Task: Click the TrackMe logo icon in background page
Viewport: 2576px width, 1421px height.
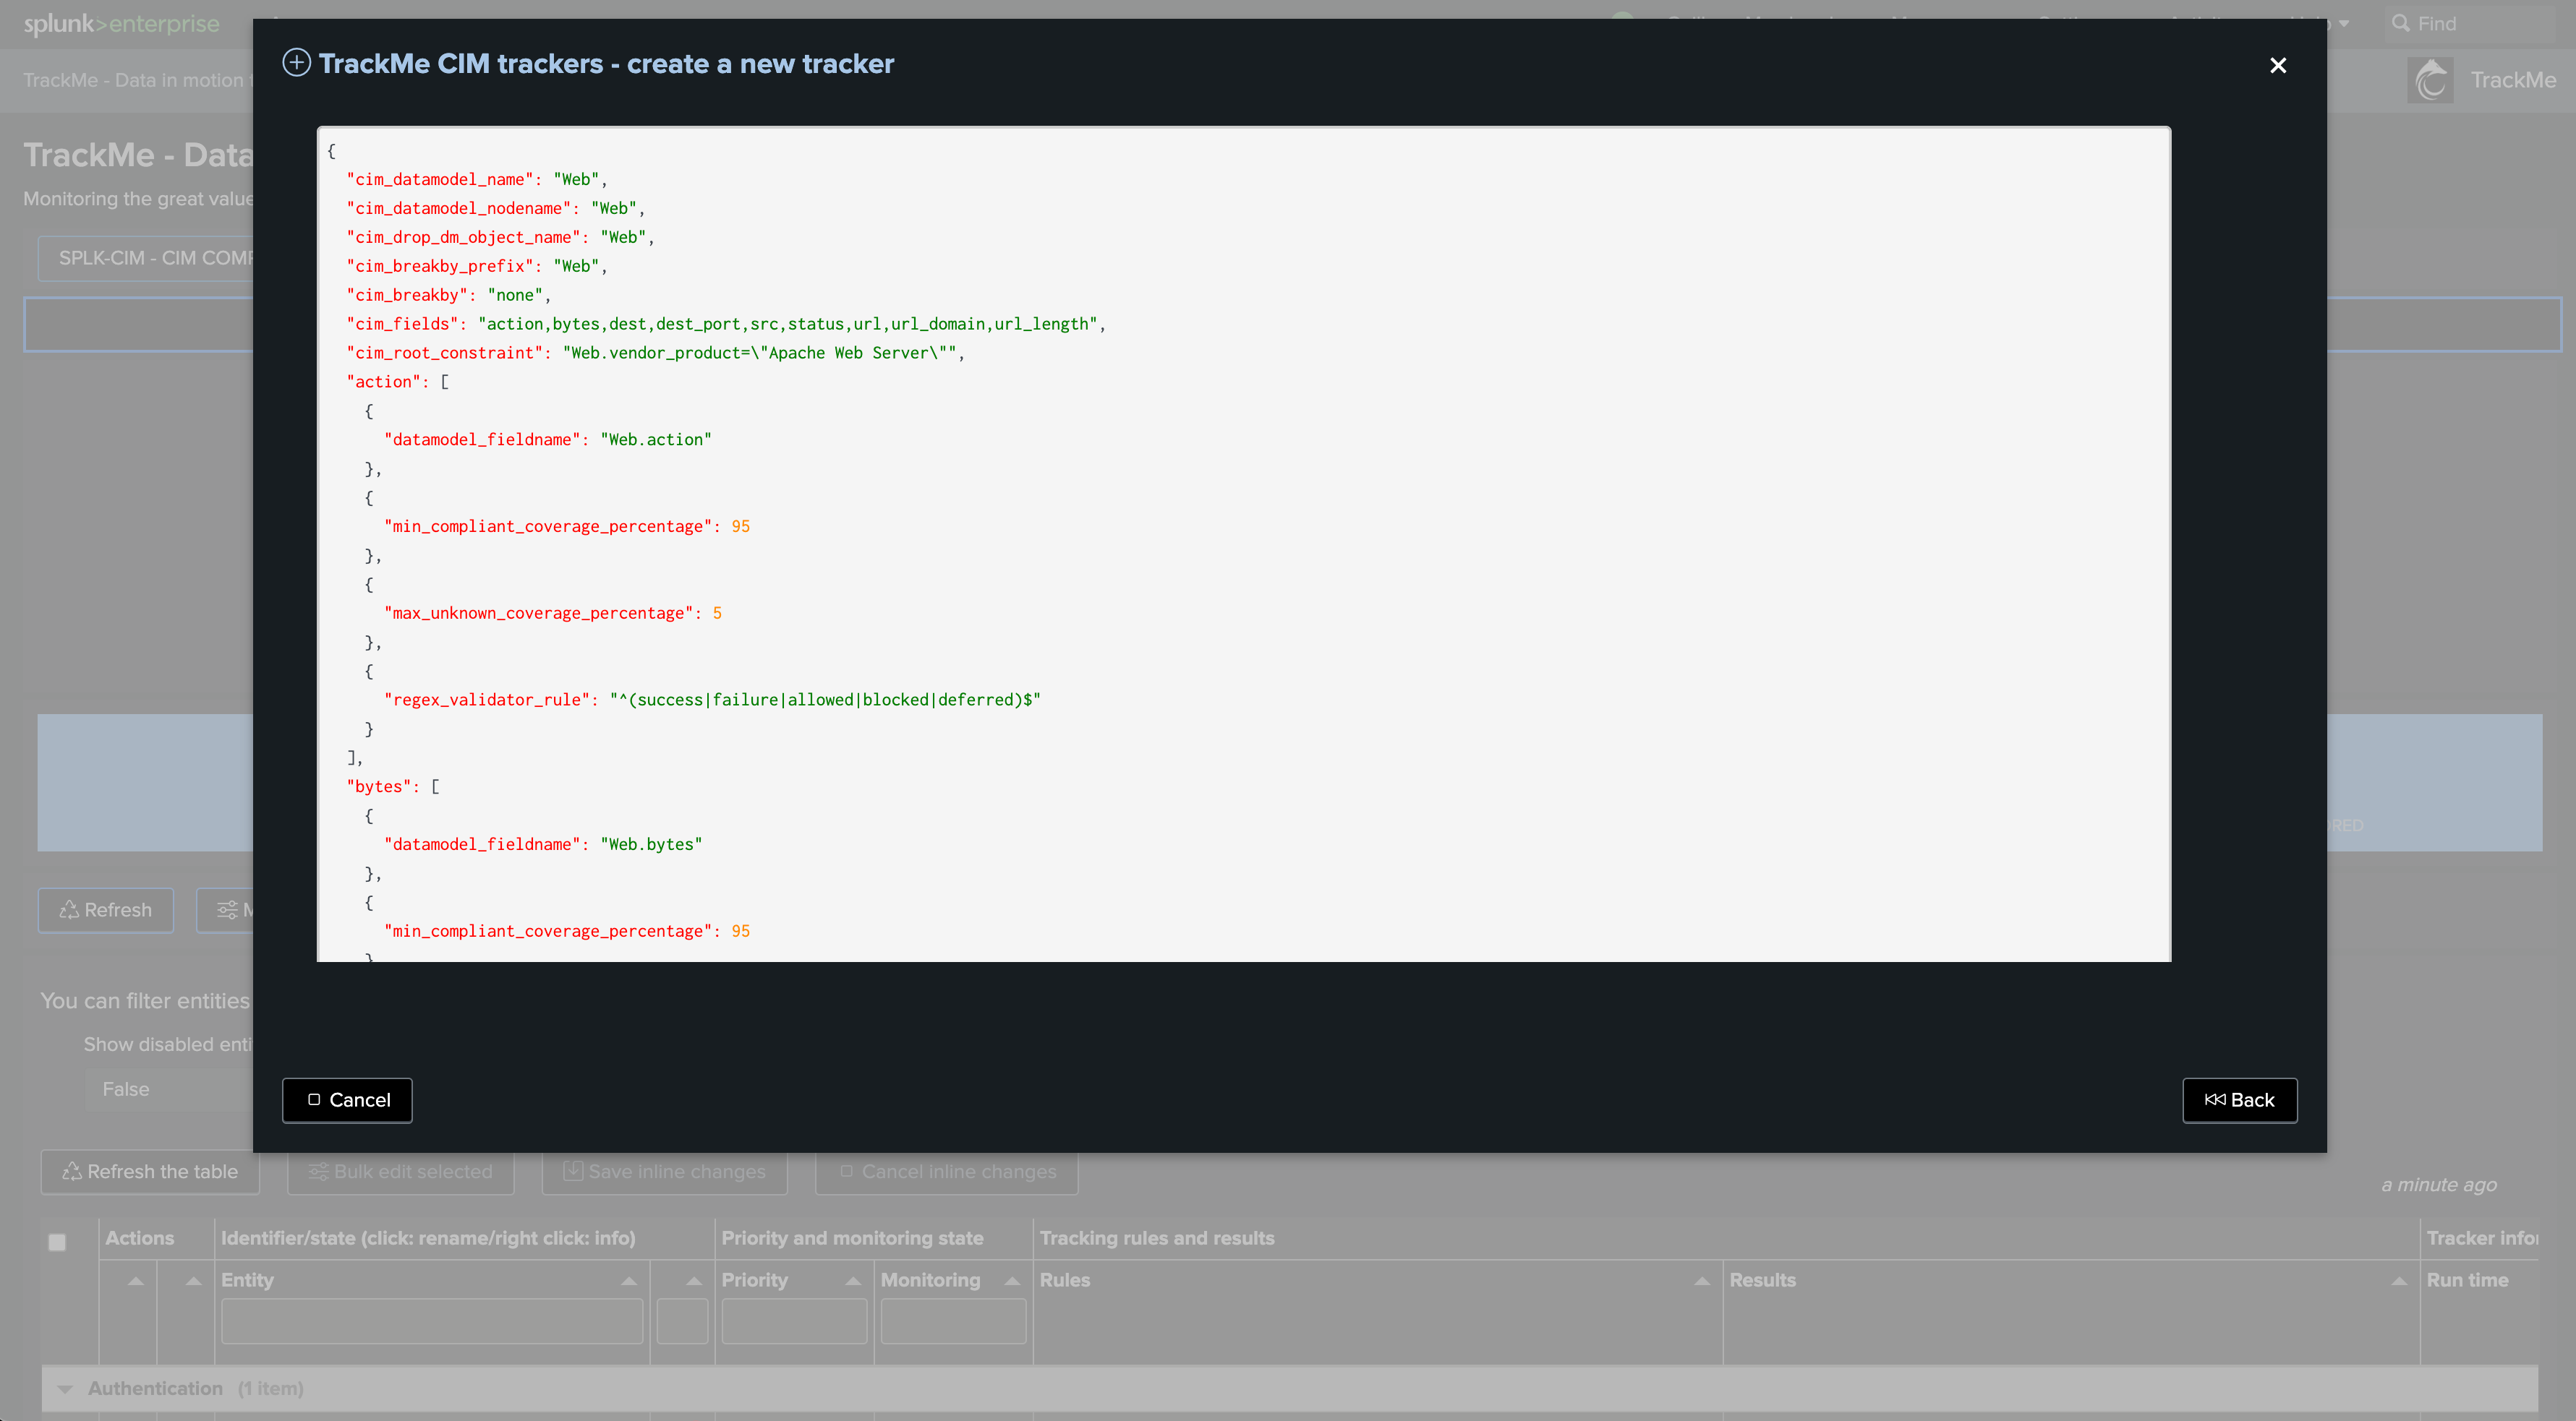Action: (x=2431, y=80)
